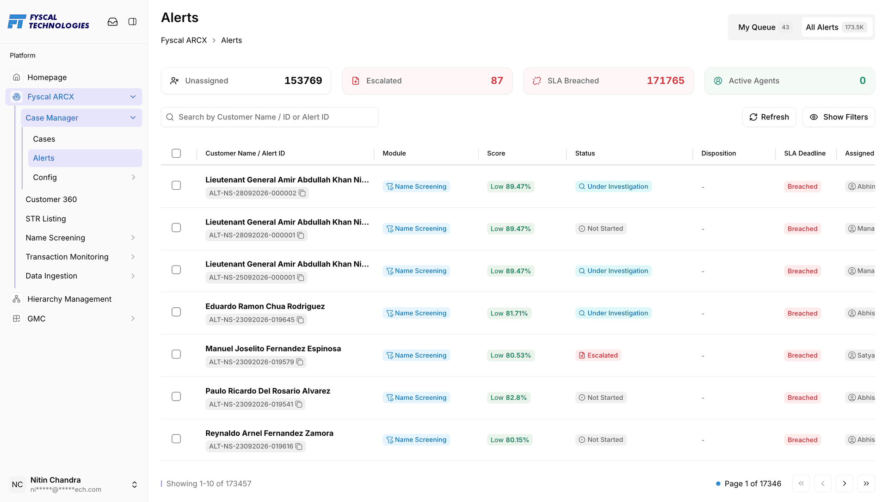The height and width of the screenshot is (502, 888).
Task: Click the Hierarchy Management icon
Action: (17, 299)
